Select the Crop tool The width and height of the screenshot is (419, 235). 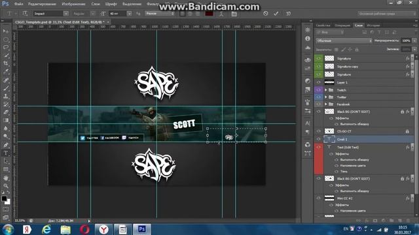(x=6, y=63)
